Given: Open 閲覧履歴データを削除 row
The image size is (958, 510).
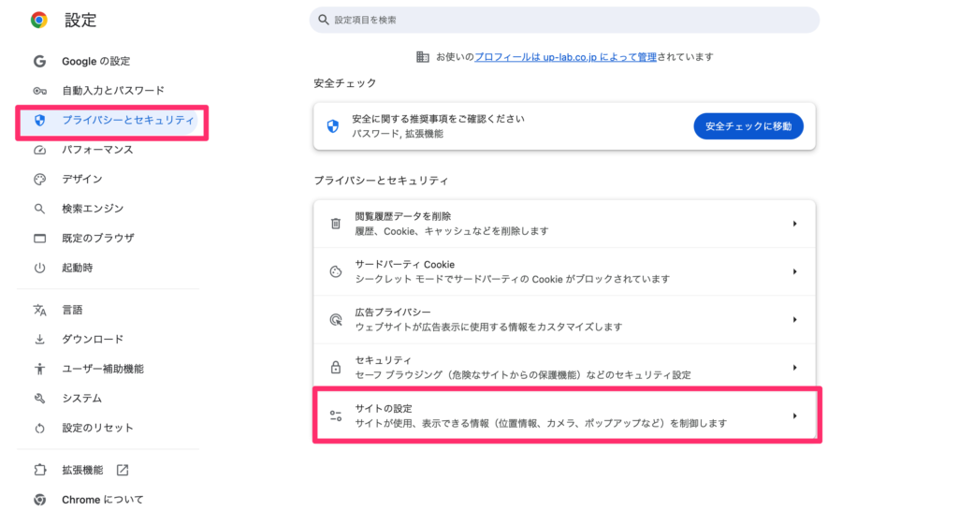Looking at the screenshot, I should [x=564, y=224].
